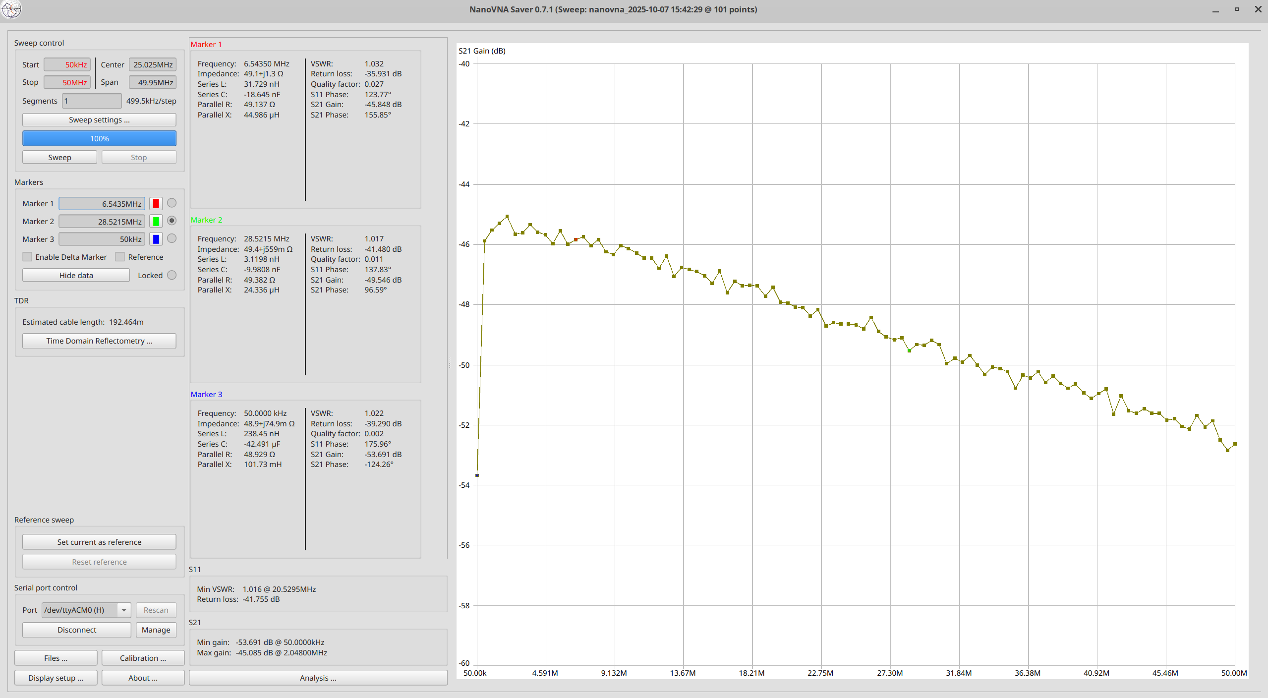The image size is (1268, 698).
Task: Change Marker 3 color via blue swatch
Action: pyautogui.click(x=156, y=239)
